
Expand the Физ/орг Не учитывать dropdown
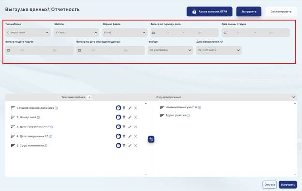170,50
